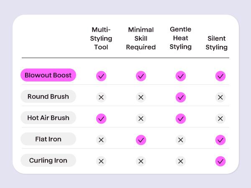This screenshot has height=188, width=251.
Task: Click Flat Iron Minimal Skill Required checkmark
Action: (141, 140)
